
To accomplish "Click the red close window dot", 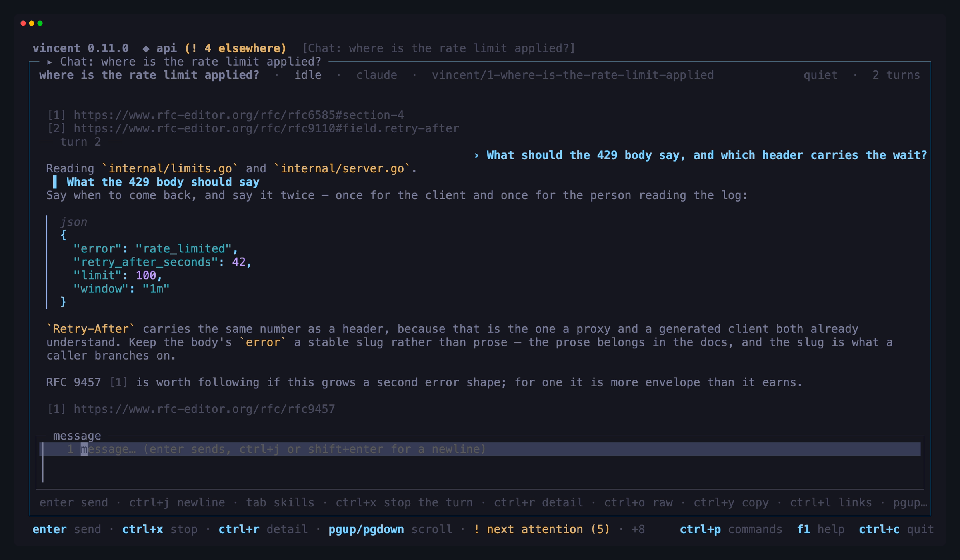I will tap(23, 23).
